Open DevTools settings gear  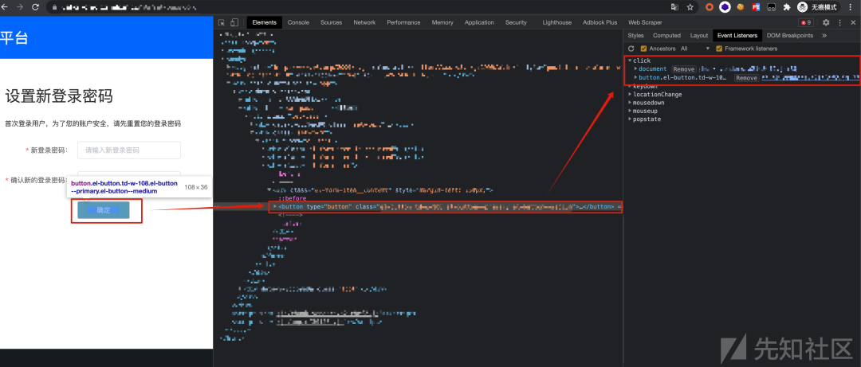tap(826, 22)
